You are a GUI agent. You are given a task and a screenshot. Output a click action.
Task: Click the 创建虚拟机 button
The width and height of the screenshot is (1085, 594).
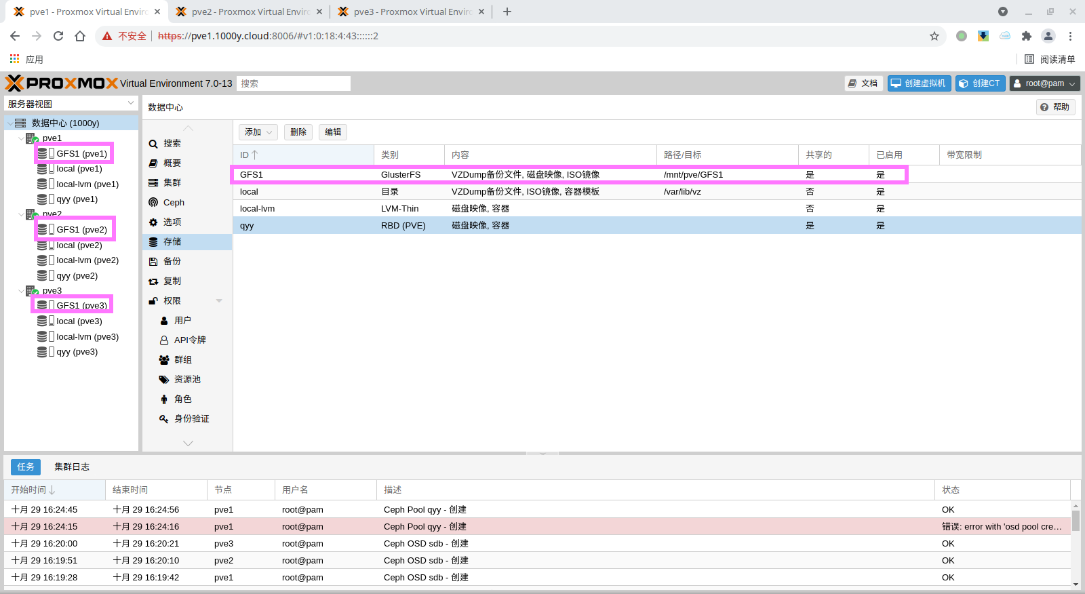click(x=919, y=83)
